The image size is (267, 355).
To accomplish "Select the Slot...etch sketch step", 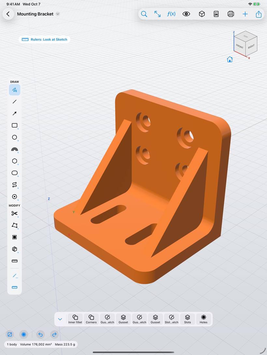I will point(171,319).
